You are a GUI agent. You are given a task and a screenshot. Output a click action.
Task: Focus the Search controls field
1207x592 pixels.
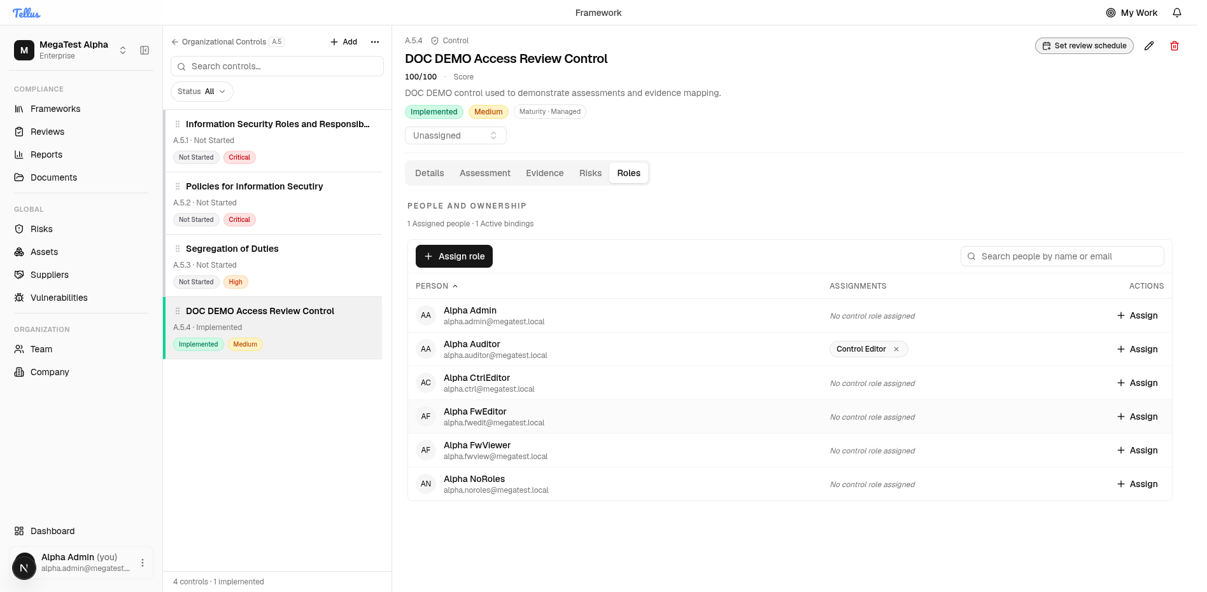point(277,66)
